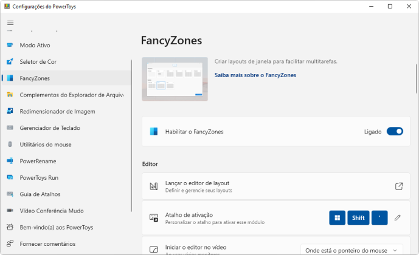Click the Seletor de Cor eyedropper icon
The height and width of the screenshot is (255, 419).
[10, 61]
